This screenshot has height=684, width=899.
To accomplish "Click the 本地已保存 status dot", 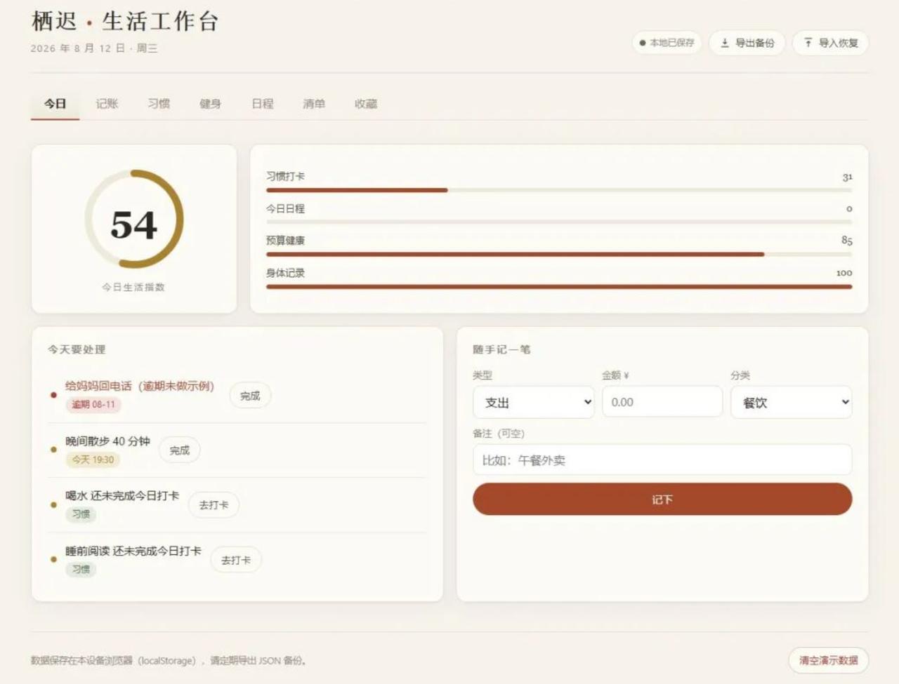I will [x=643, y=43].
